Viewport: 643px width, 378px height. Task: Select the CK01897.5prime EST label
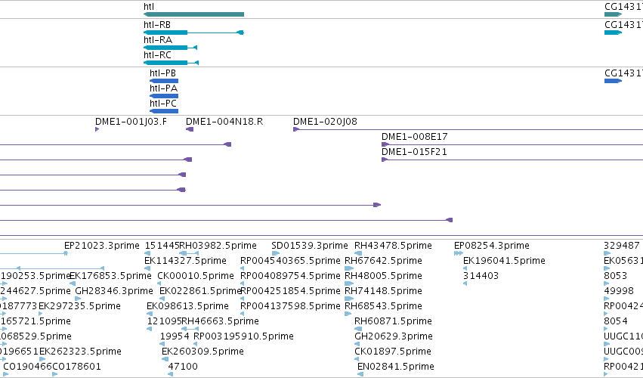(x=392, y=352)
